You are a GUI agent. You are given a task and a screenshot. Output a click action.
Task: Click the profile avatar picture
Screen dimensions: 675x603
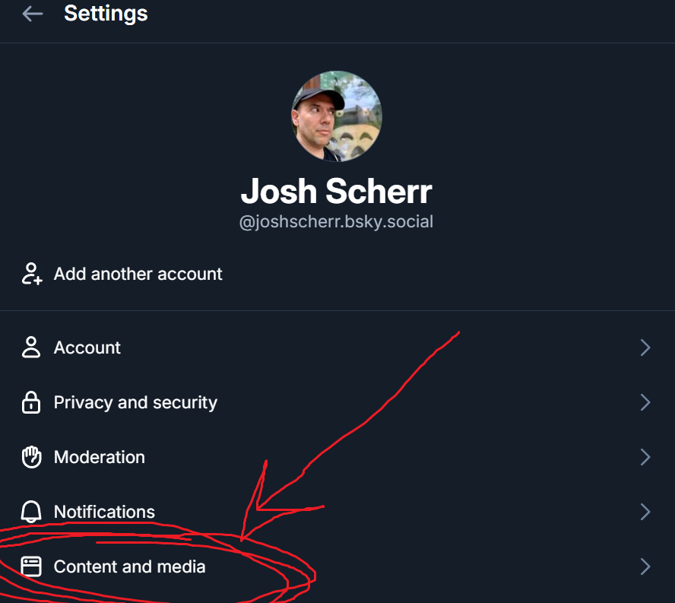(337, 116)
